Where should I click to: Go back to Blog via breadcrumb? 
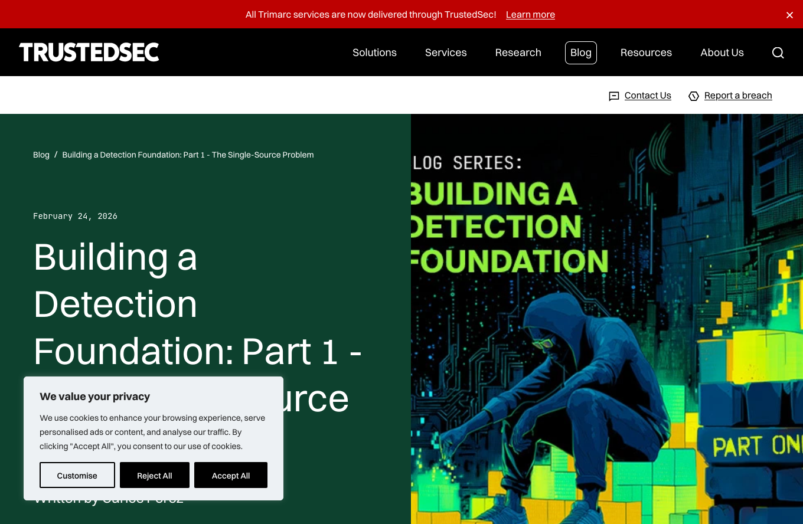coord(41,155)
